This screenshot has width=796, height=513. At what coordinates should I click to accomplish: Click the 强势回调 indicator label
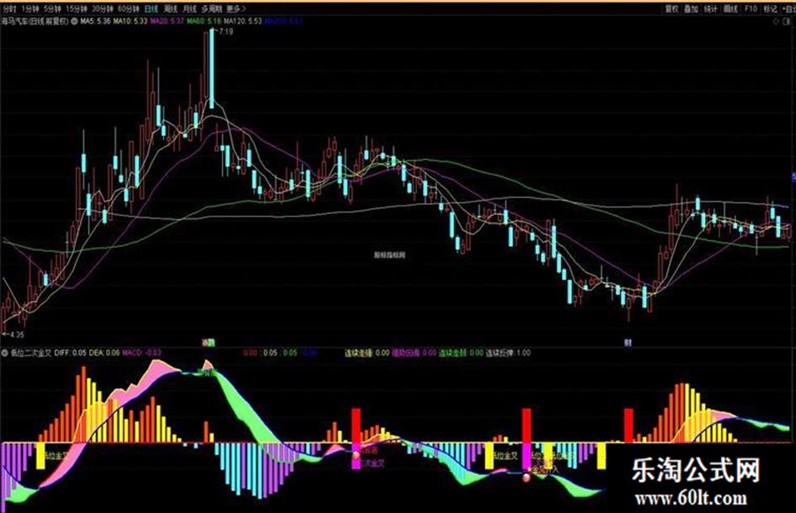click(406, 352)
